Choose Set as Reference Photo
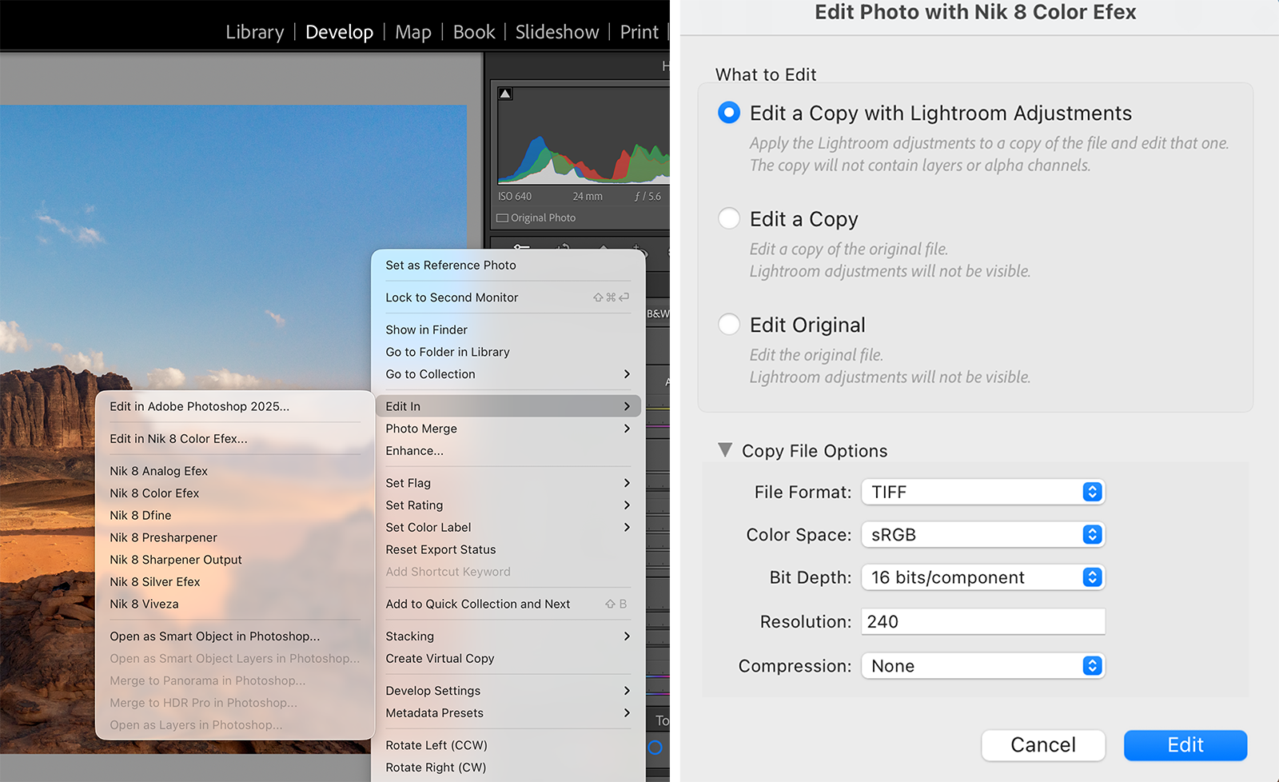The width and height of the screenshot is (1279, 782). 508,265
